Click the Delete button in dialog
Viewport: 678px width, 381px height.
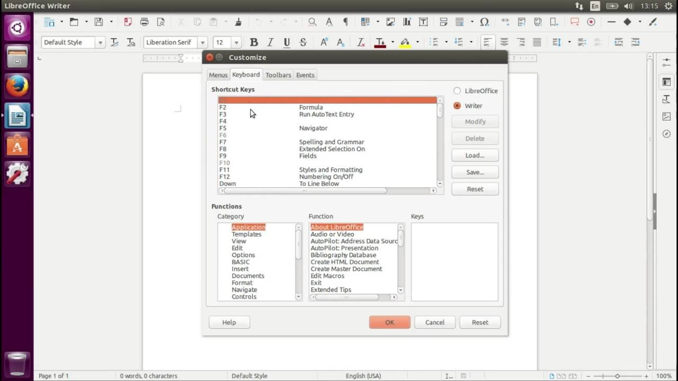475,139
